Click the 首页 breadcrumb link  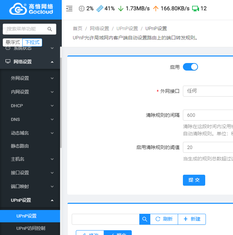(x=78, y=28)
